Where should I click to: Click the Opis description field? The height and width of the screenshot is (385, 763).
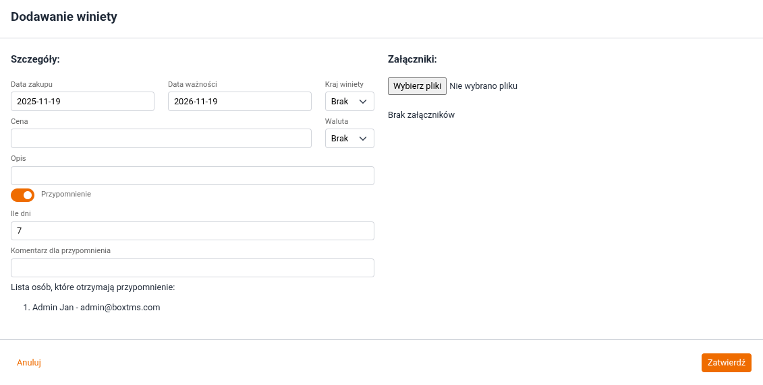coord(192,176)
